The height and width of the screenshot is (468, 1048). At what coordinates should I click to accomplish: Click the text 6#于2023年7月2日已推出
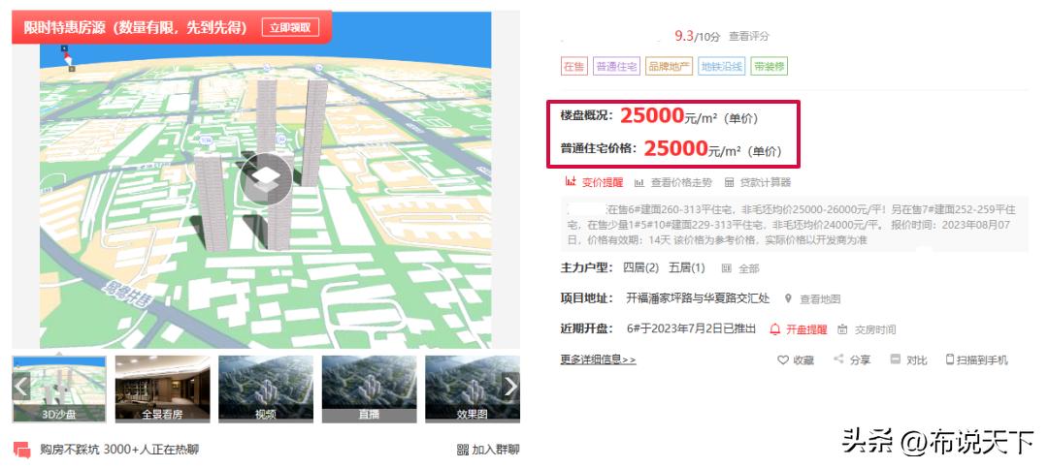tap(691, 329)
